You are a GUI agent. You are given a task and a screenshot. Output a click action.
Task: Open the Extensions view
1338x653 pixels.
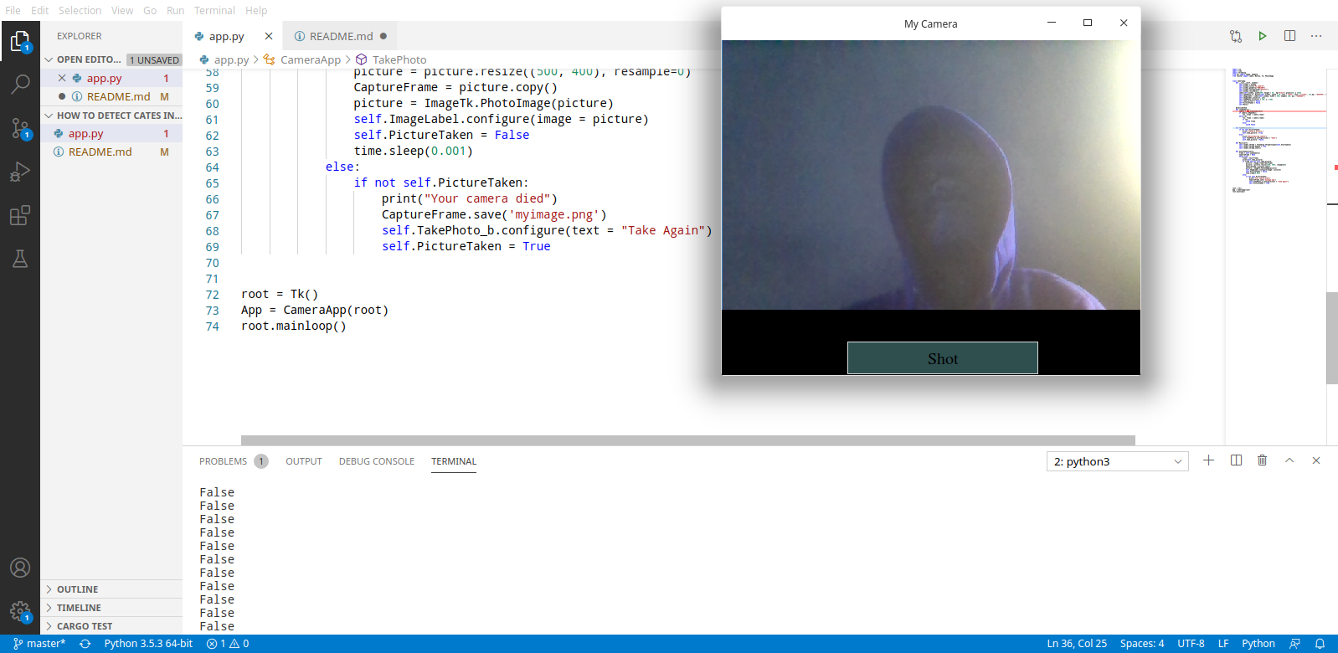click(x=20, y=215)
